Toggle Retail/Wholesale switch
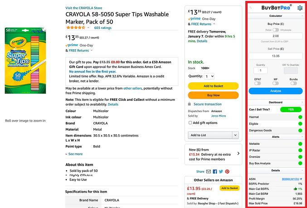The image size is (307, 208). click(x=275, y=29)
